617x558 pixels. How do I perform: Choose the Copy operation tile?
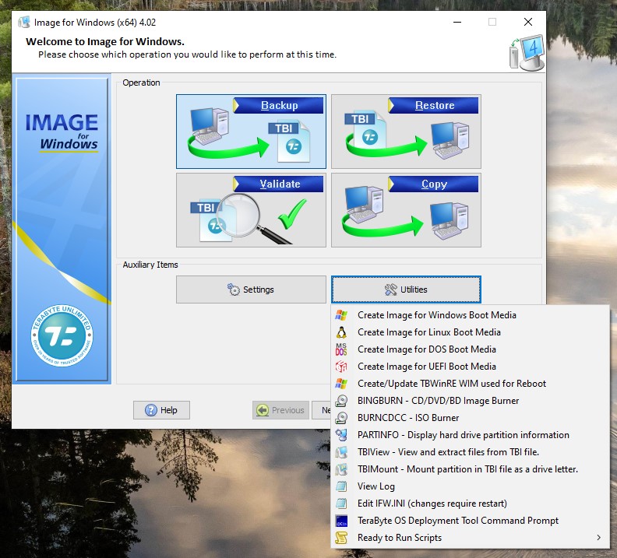[406, 210]
